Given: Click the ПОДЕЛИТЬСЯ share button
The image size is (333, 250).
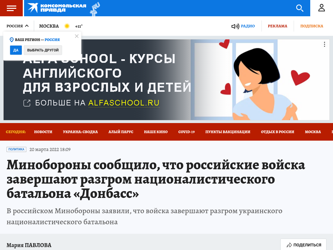Looking at the screenshot, I should pos(303,245).
